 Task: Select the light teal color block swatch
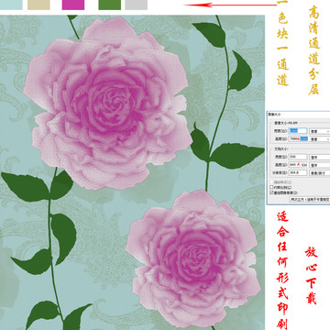coord(11,5)
